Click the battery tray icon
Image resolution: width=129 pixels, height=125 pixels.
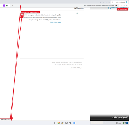(x=123, y=123)
